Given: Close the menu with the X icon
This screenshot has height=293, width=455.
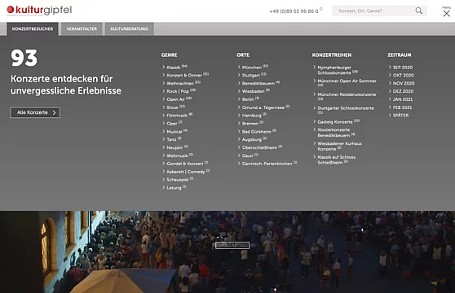Looking at the screenshot, I should click(x=447, y=13).
